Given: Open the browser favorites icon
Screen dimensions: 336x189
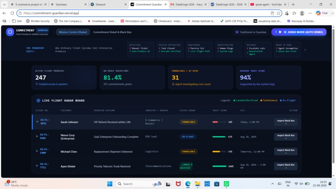Looking at the screenshot, I should pyautogui.click(x=294, y=13).
